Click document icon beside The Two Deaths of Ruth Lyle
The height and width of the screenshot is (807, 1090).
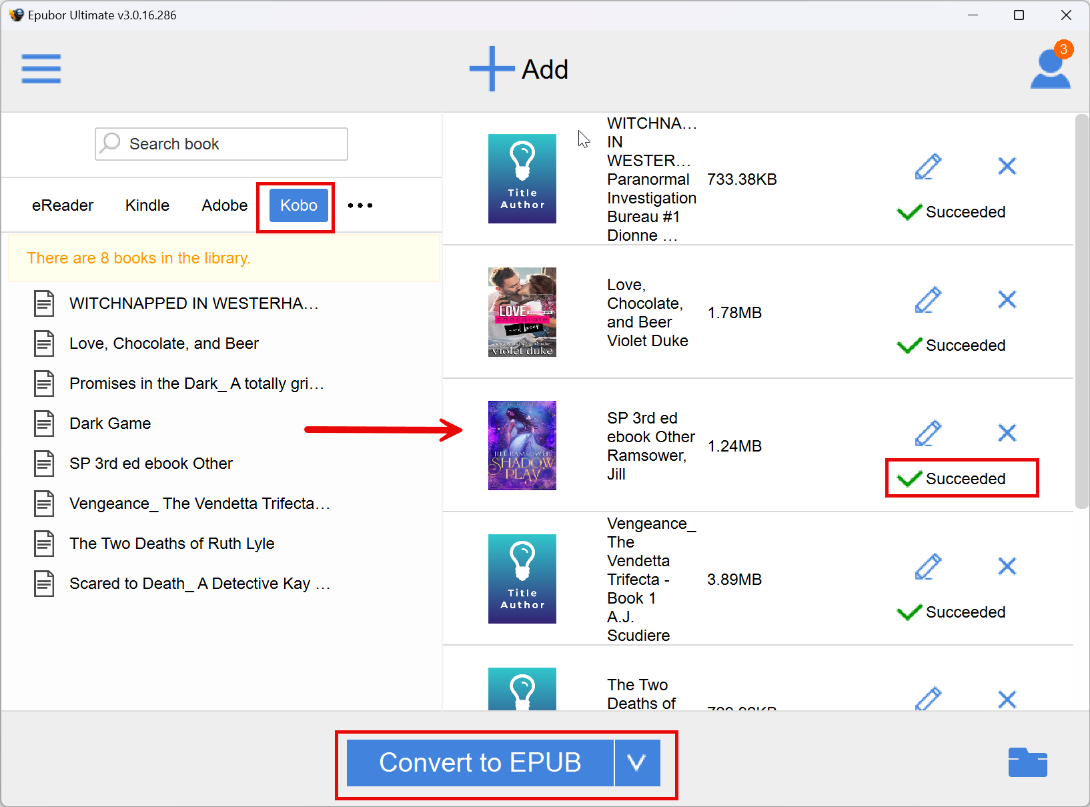44,544
